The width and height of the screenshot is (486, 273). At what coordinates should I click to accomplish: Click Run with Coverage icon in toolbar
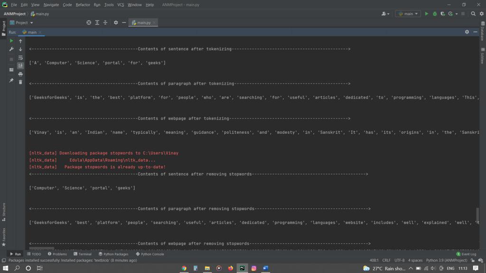coord(442,14)
